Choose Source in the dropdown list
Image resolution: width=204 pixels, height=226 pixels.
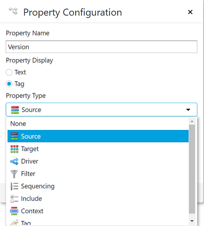click(98, 136)
